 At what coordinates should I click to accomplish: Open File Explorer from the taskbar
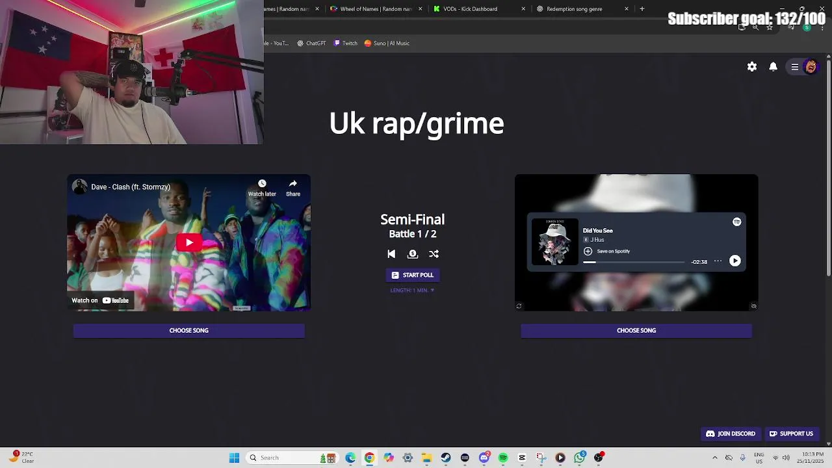click(426, 458)
